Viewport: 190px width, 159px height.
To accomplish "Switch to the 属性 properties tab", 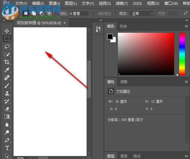I will coord(111,82).
